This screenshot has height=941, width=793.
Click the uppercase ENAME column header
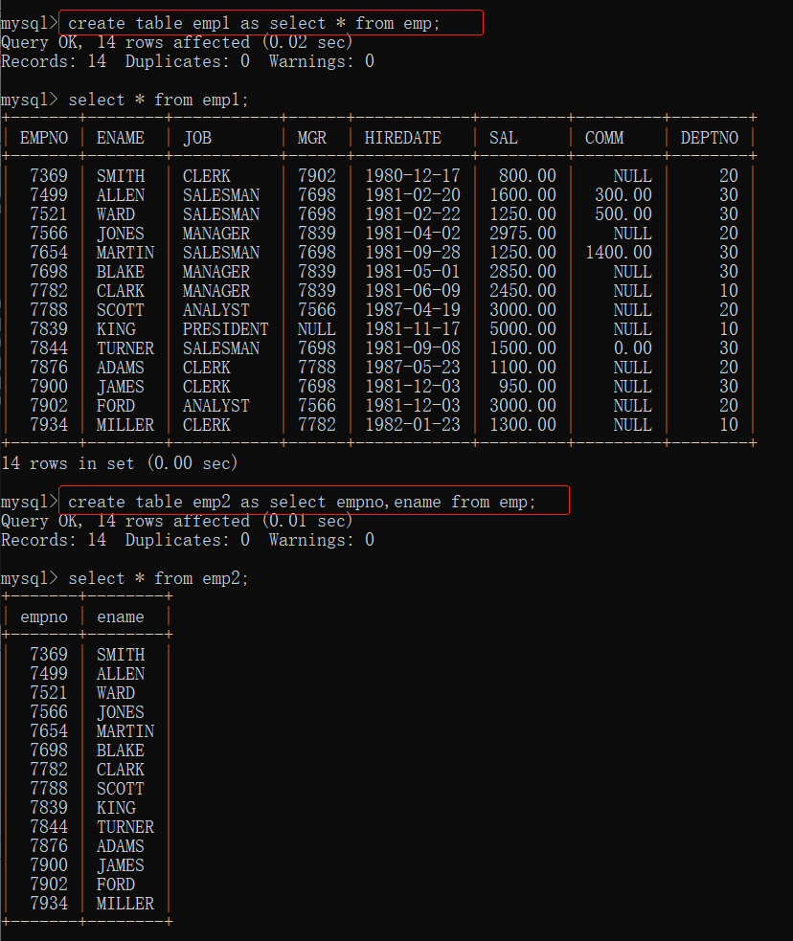point(120,138)
